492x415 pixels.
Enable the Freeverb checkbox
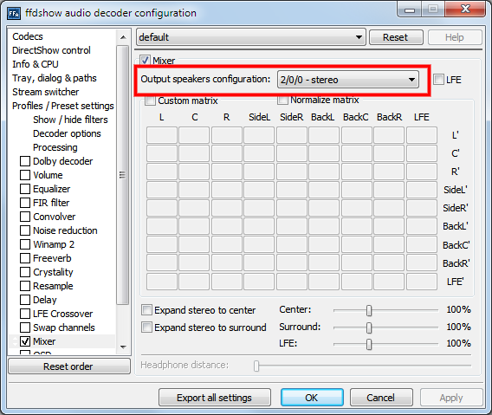tap(25, 258)
